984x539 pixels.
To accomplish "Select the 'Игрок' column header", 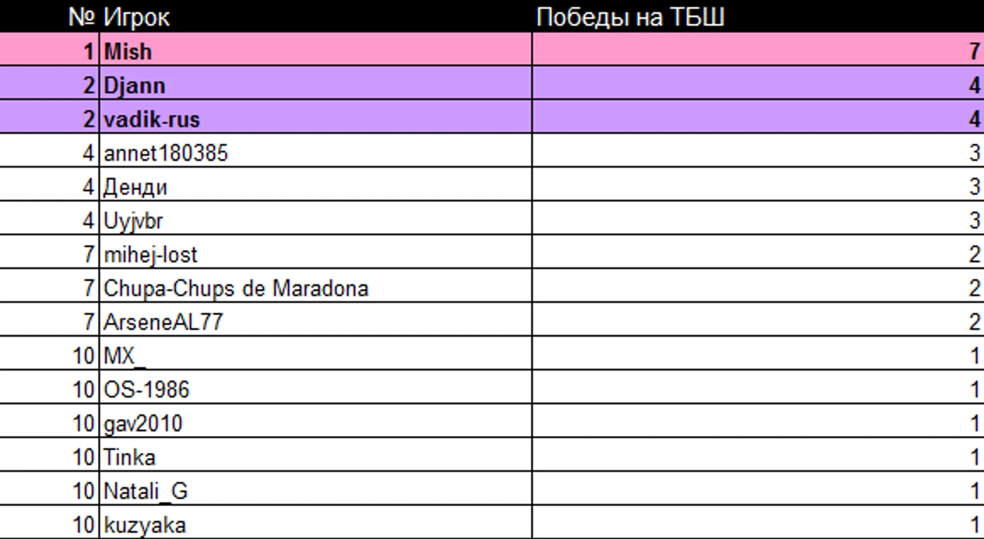I will (x=315, y=16).
